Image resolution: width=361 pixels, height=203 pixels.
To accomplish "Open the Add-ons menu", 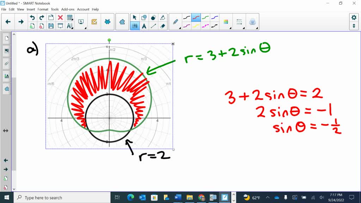I will 68,9.
